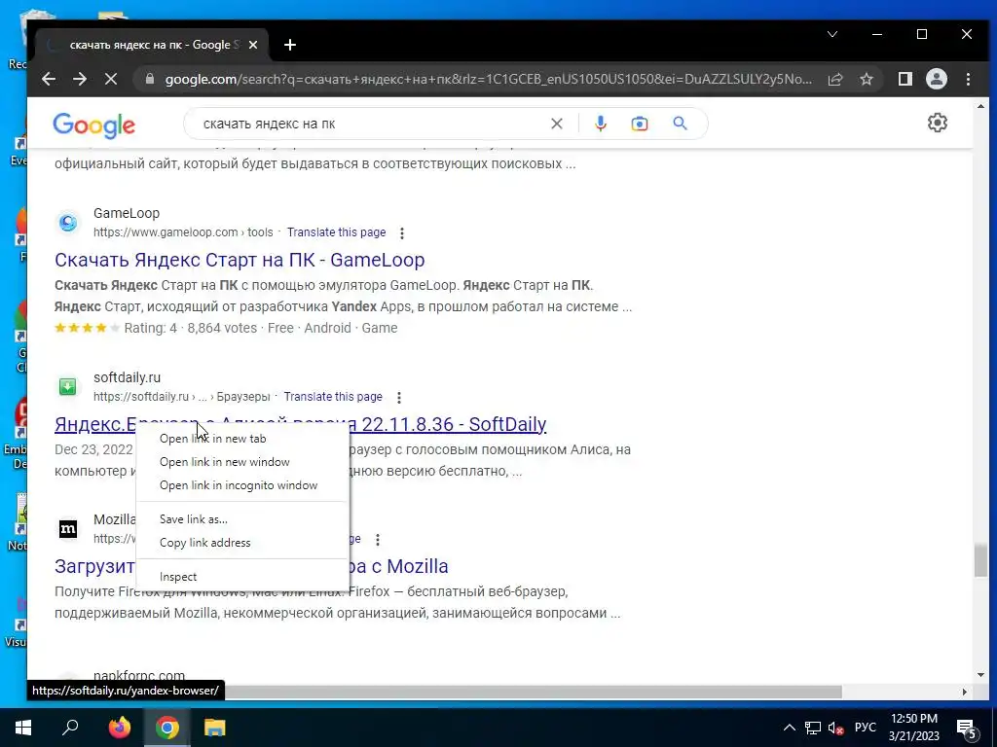Choose Copy link address from context menu
997x747 pixels.
point(242,543)
